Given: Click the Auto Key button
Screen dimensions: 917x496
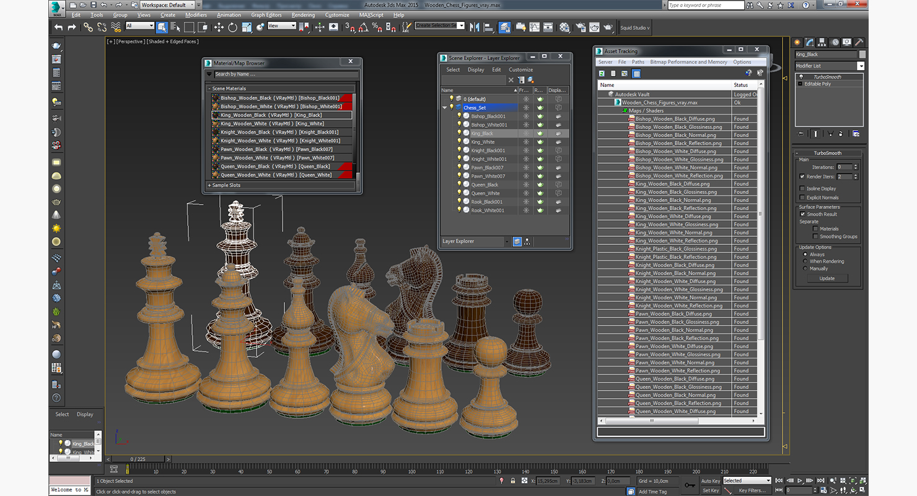Looking at the screenshot, I should point(711,481).
